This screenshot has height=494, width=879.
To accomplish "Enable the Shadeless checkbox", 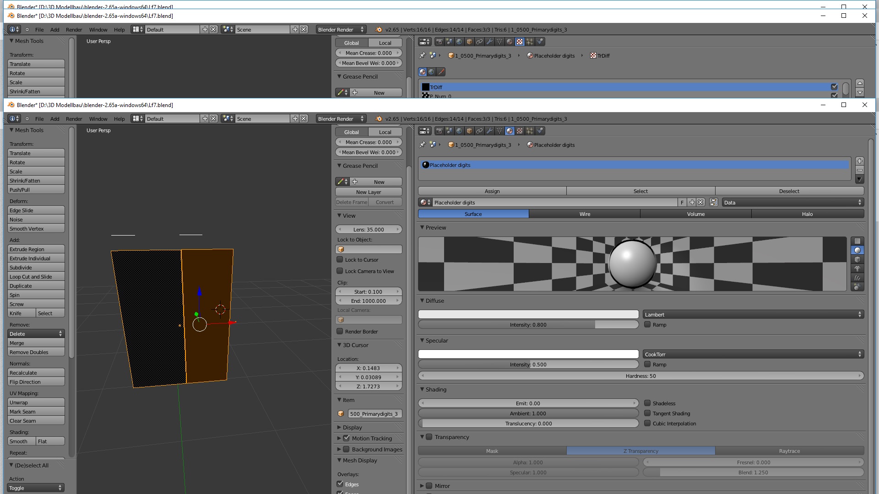I will (647, 403).
